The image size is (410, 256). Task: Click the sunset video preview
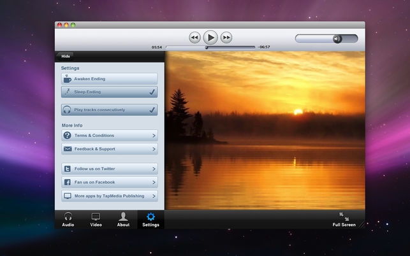pos(265,131)
